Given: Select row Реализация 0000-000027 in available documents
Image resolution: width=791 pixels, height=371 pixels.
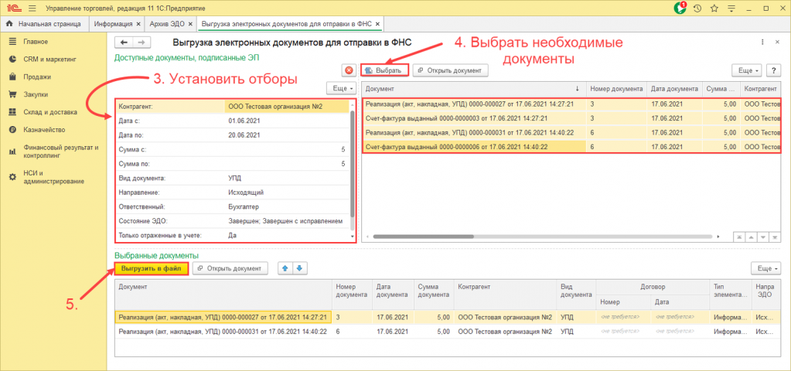Looking at the screenshot, I should pyautogui.click(x=570, y=104).
